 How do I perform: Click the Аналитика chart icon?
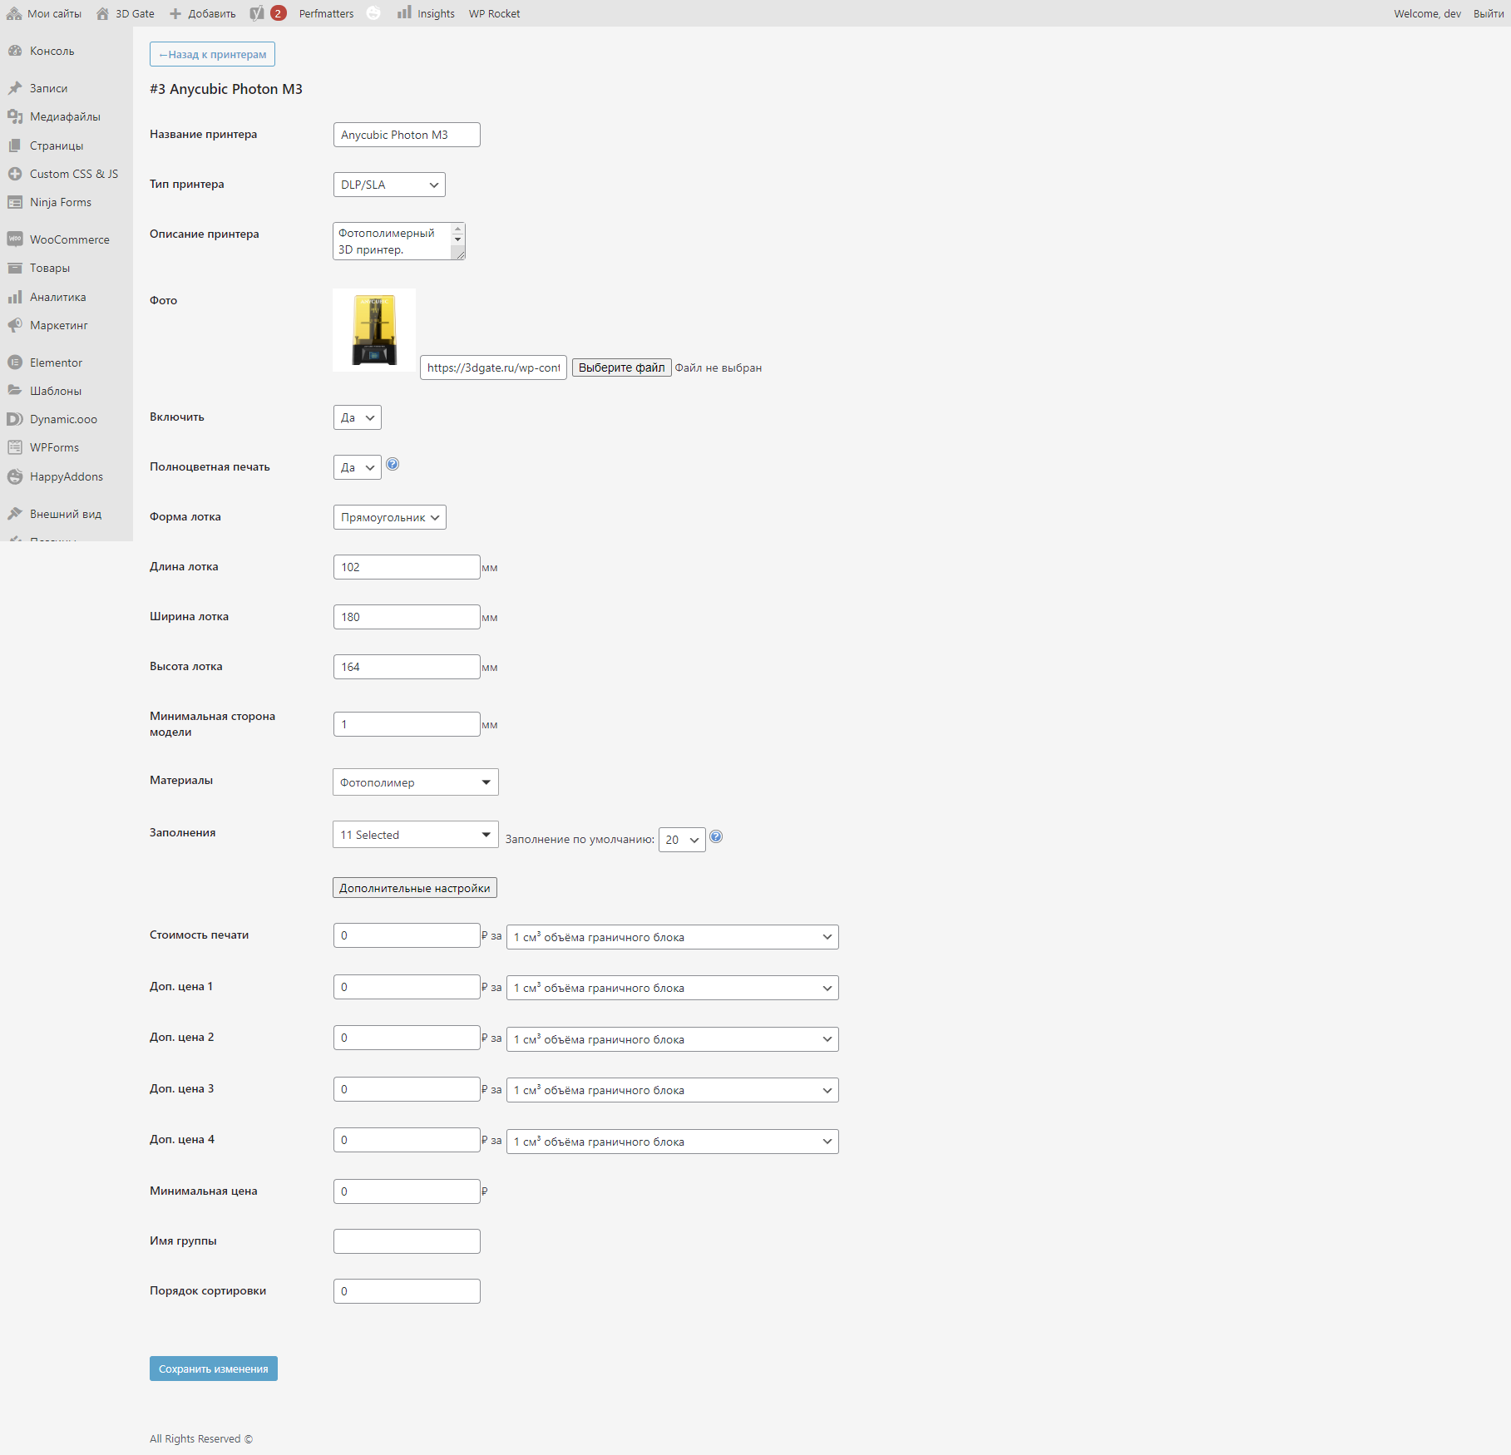(15, 297)
